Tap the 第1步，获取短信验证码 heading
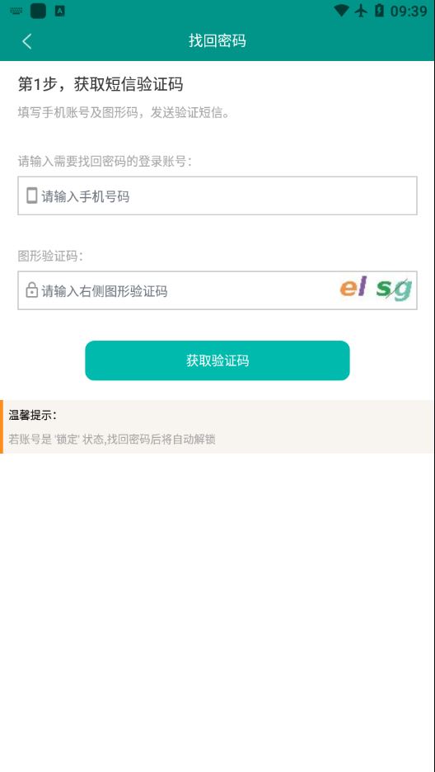This screenshot has width=435, height=772. (101, 84)
